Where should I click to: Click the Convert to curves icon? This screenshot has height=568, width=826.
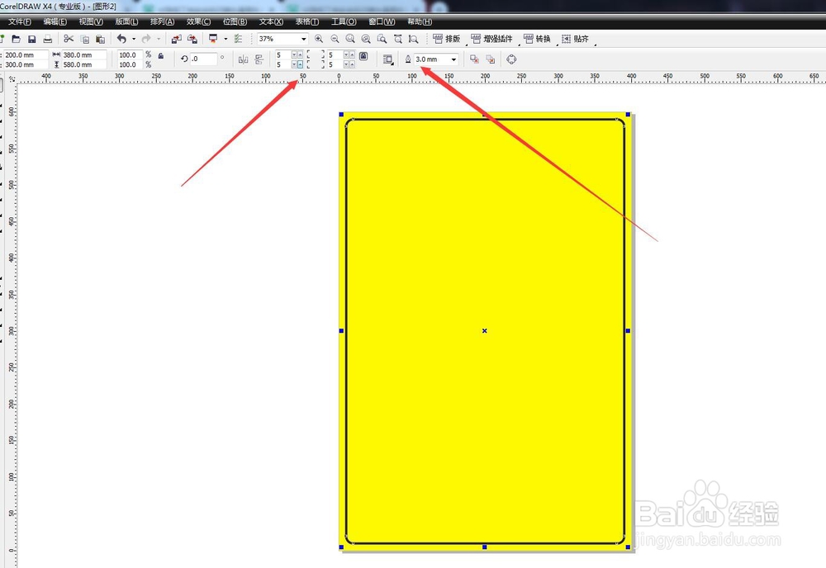pos(511,59)
